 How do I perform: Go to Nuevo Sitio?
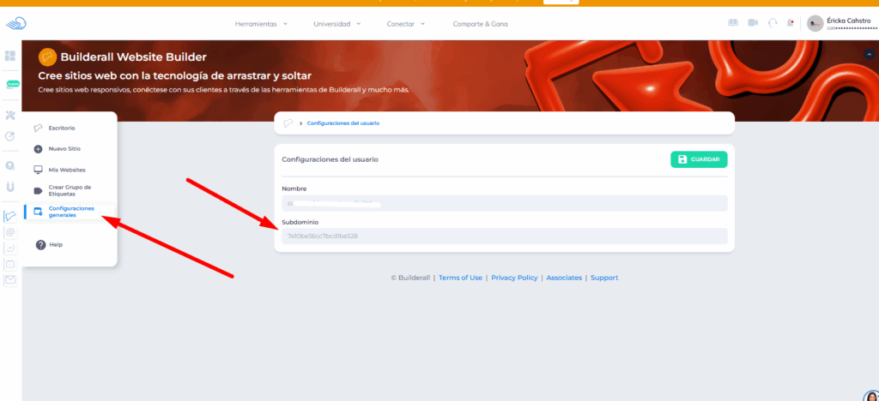[64, 148]
